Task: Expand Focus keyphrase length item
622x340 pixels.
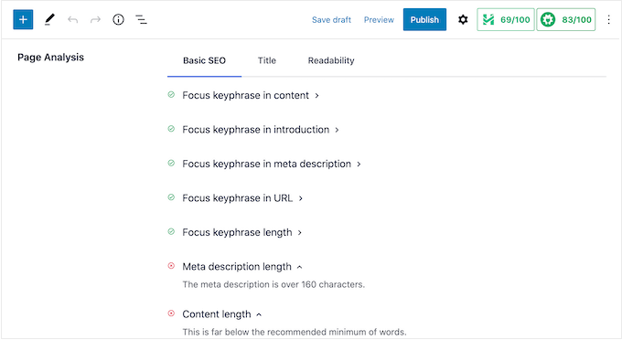Action: pos(241,232)
